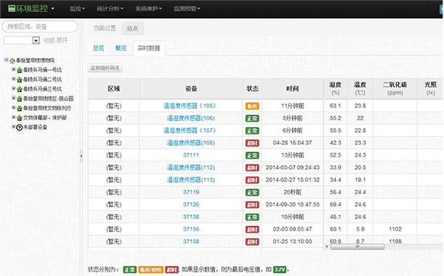
Task: Expand the 秦陵兵马俑二号坑 tree node
Action: pyautogui.click(x=13, y=79)
